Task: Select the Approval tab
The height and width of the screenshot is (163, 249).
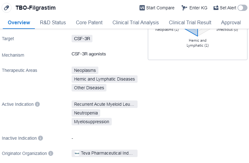Action: [231, 22]
